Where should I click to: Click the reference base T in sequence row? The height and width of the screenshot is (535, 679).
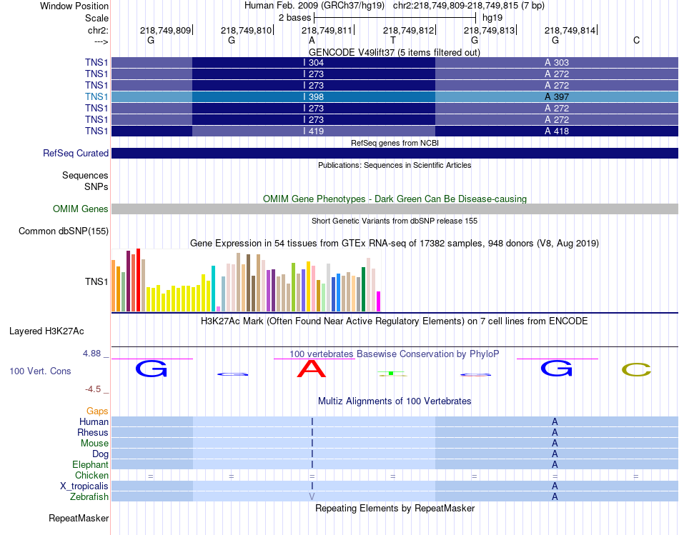point(393,40)
